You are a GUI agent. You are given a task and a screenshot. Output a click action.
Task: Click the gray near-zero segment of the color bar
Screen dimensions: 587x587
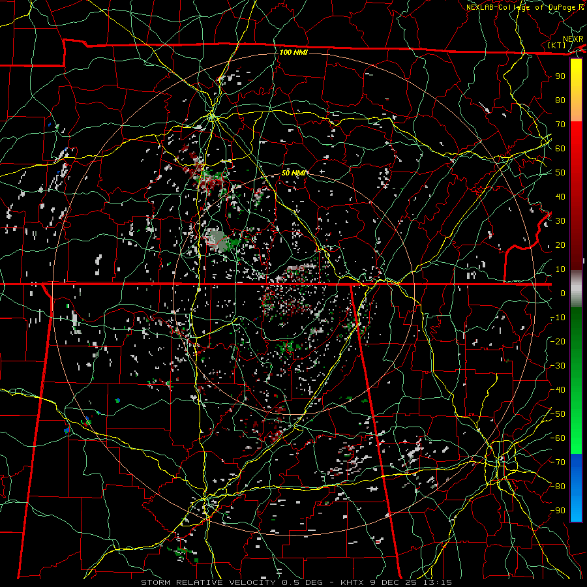tap(576, 288)
